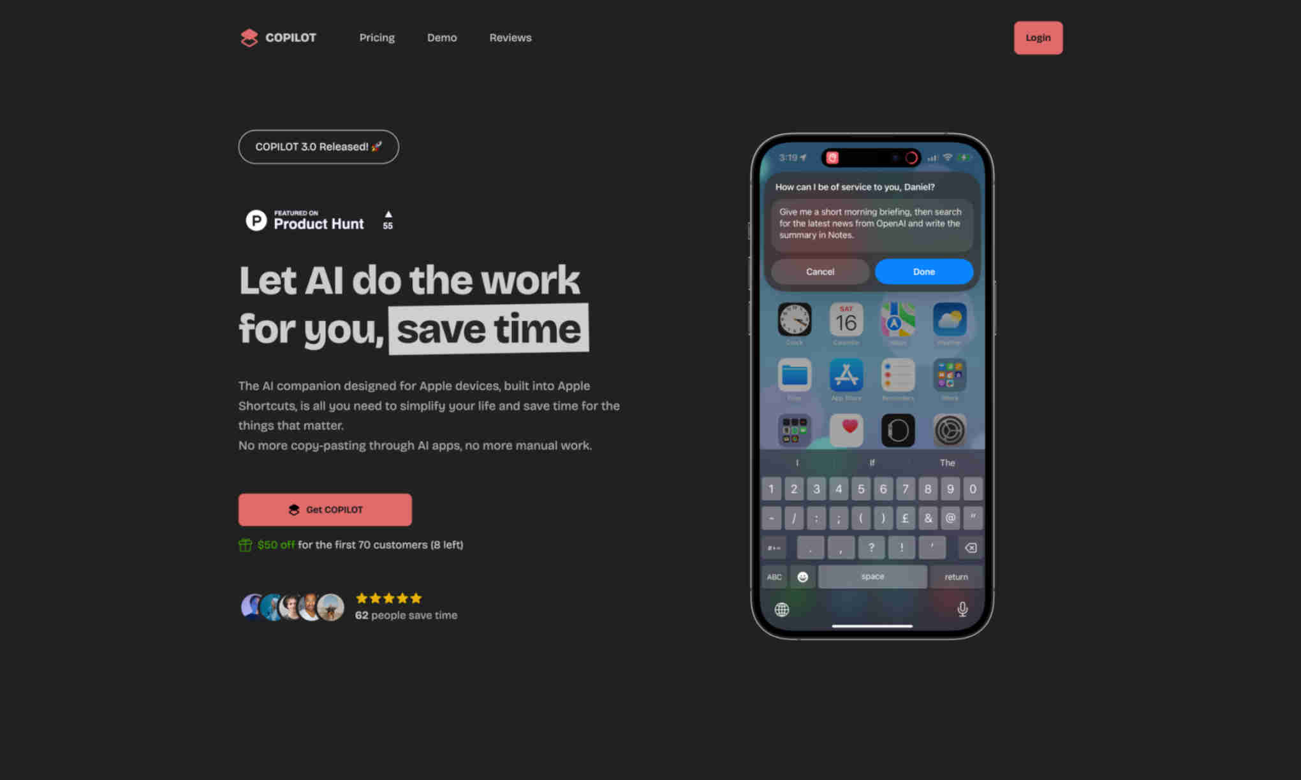Click Done to confirm AI task
This screenshot has width=1301, height=780.
(925, 271)
